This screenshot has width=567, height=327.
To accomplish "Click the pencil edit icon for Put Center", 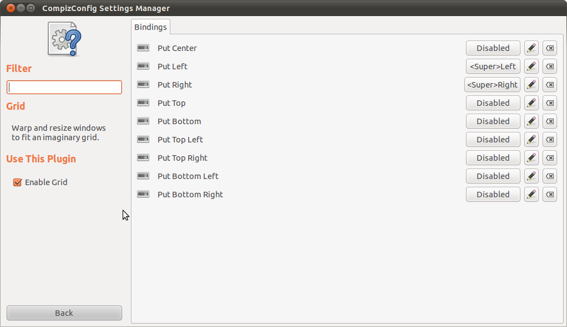I will (x=531, y=48).
